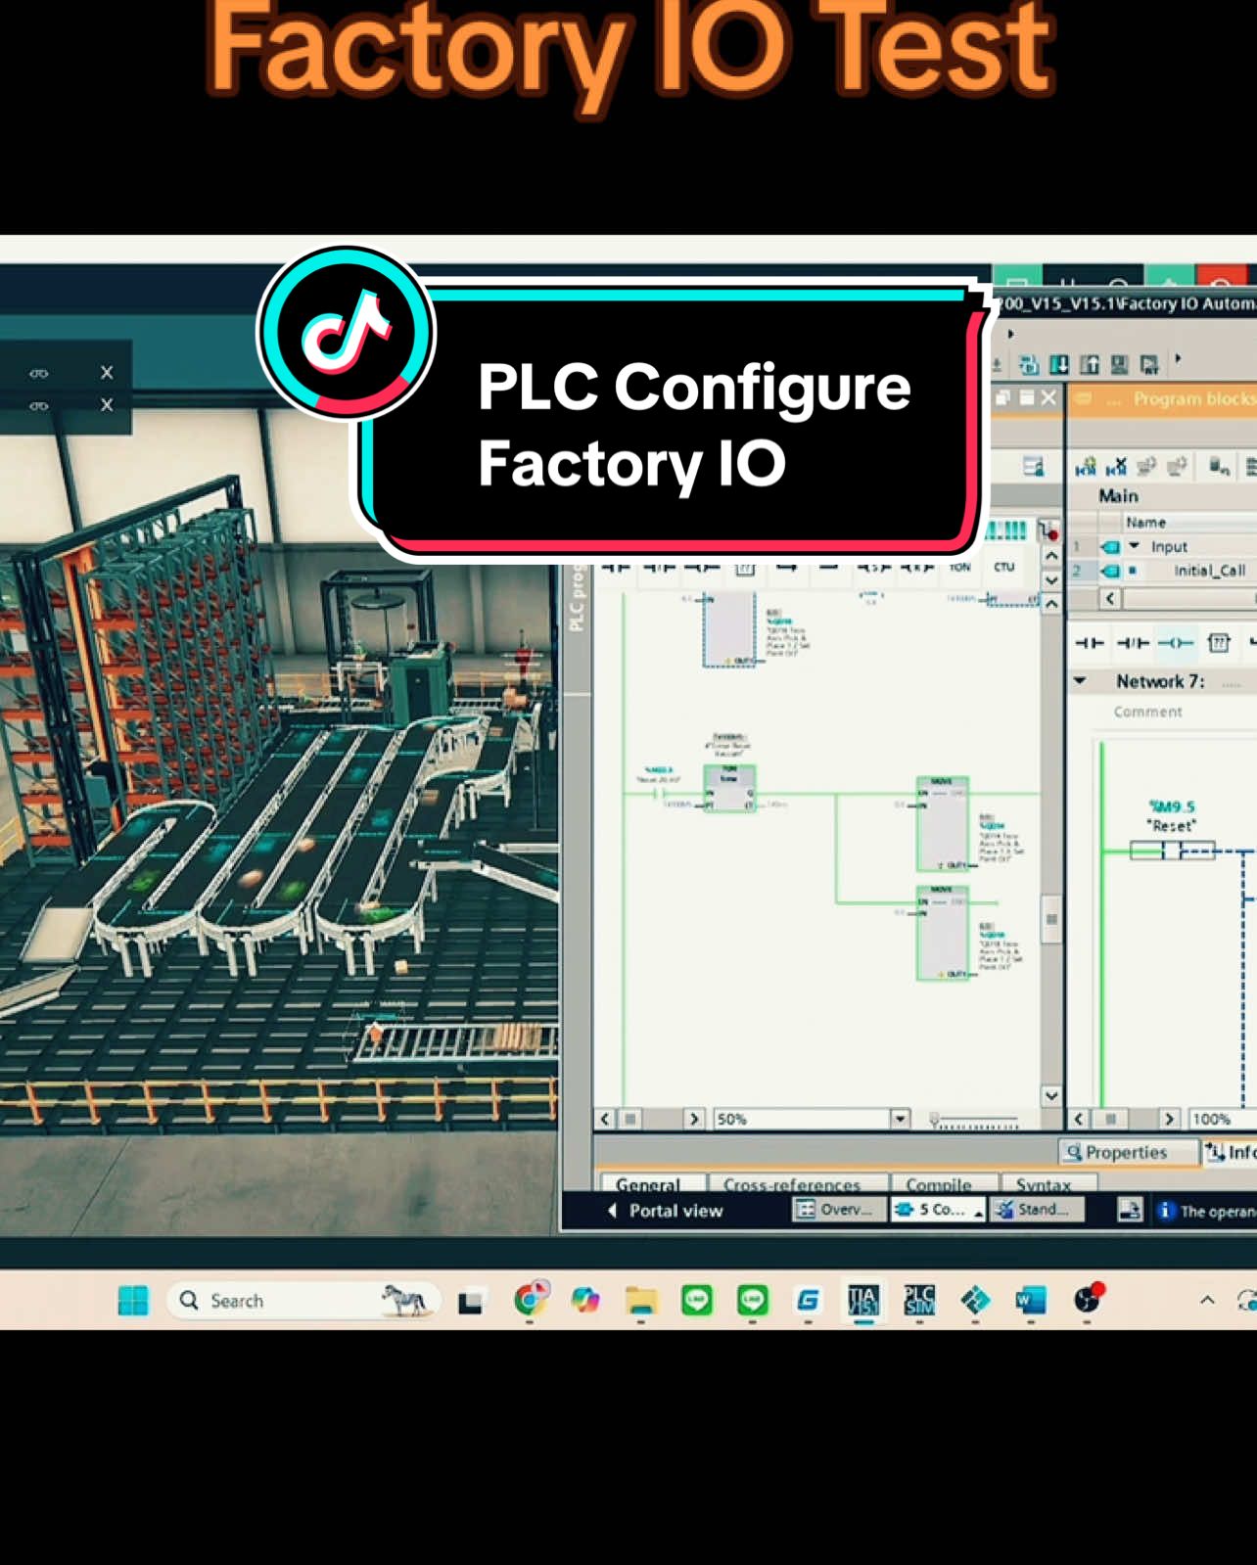Click the Network 7 Comment field
Image resolution: width=1257 pixels, height=1565 pixels.
pyautogui.click(x=1147, y=712)
